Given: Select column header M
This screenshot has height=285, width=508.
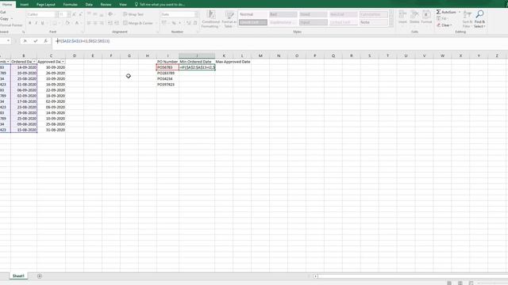Looking at the screenshot, I should (x=260, y=56).
